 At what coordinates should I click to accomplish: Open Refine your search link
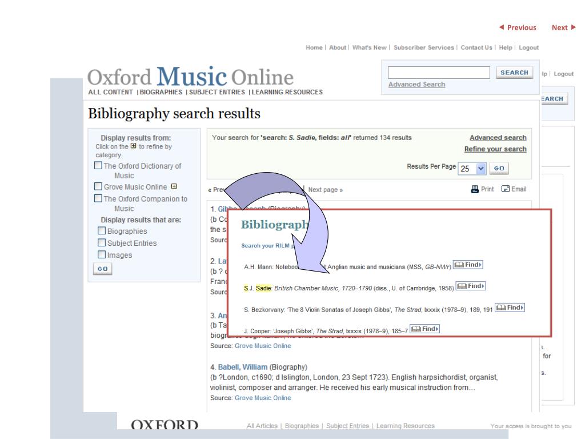[x=495, y=149]
